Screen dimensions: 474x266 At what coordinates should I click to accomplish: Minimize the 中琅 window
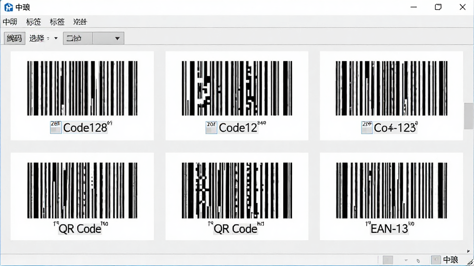413,7
